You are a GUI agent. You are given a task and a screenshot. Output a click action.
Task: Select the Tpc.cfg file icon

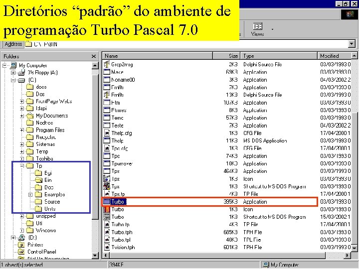click(107, 148)
